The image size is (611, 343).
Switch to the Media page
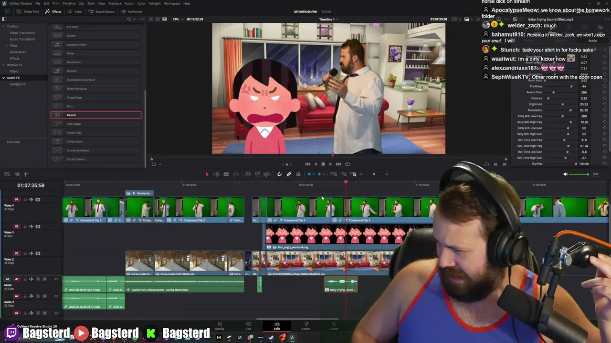pos(220,326)
